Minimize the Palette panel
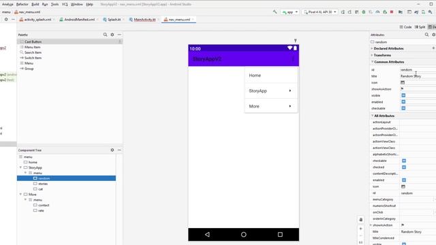 click(119, 35)
